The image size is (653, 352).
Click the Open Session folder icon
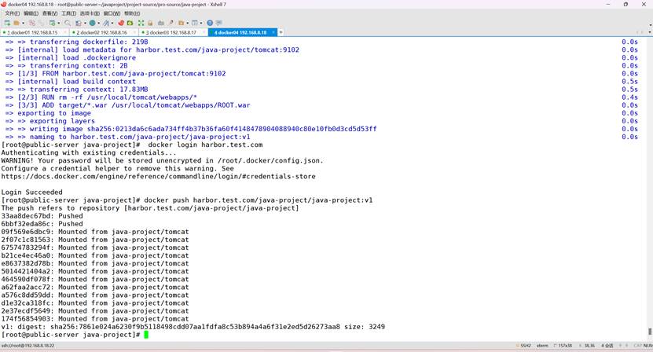[17, 23]
